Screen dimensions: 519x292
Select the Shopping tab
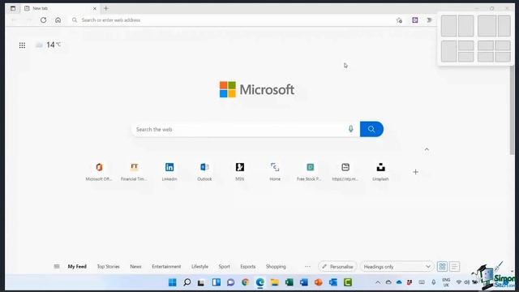[276, 267]
